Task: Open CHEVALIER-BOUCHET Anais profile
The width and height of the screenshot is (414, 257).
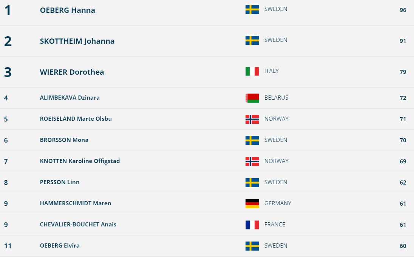Action: tap(78, 225)
